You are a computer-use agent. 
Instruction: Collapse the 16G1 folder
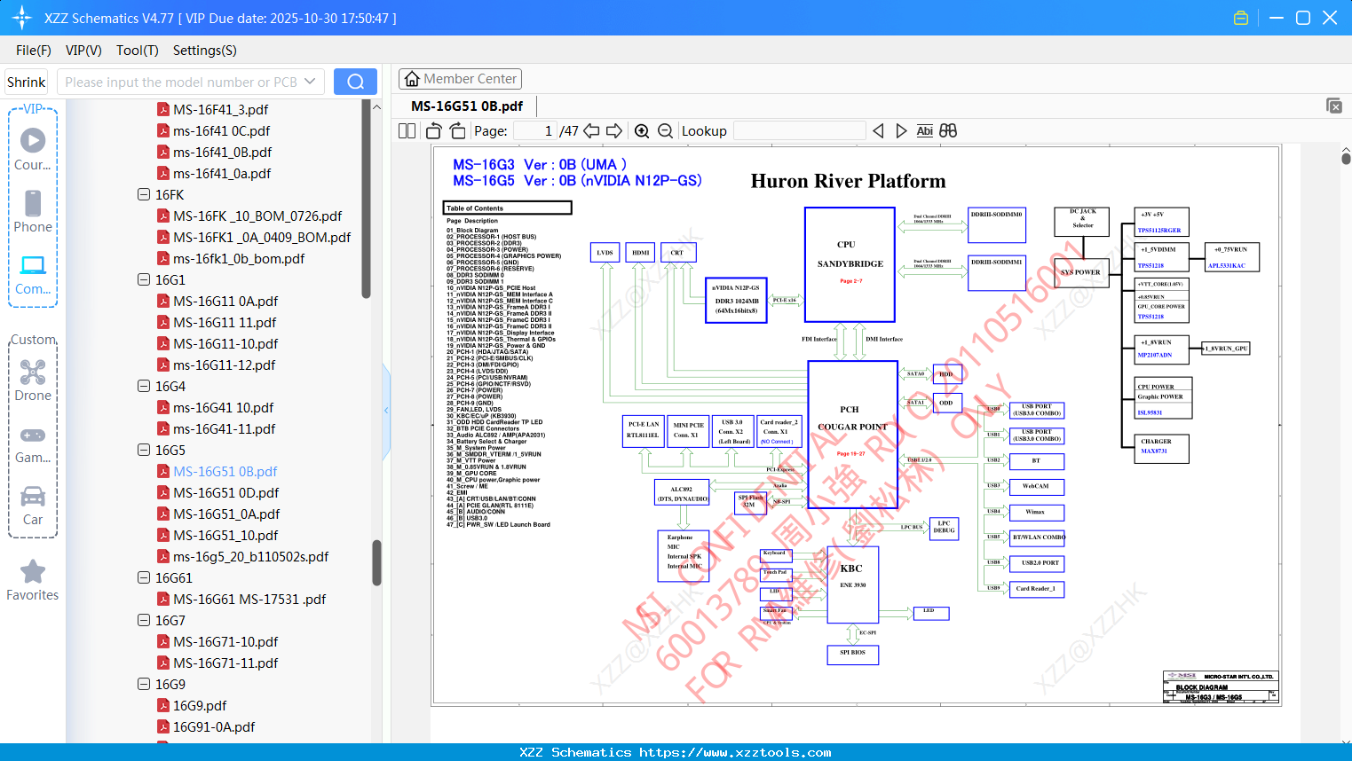pyautogui.click(x=144, y=279)
